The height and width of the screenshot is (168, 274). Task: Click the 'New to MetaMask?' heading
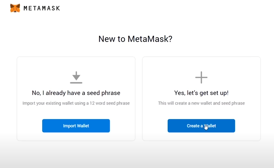pos(135,39)
